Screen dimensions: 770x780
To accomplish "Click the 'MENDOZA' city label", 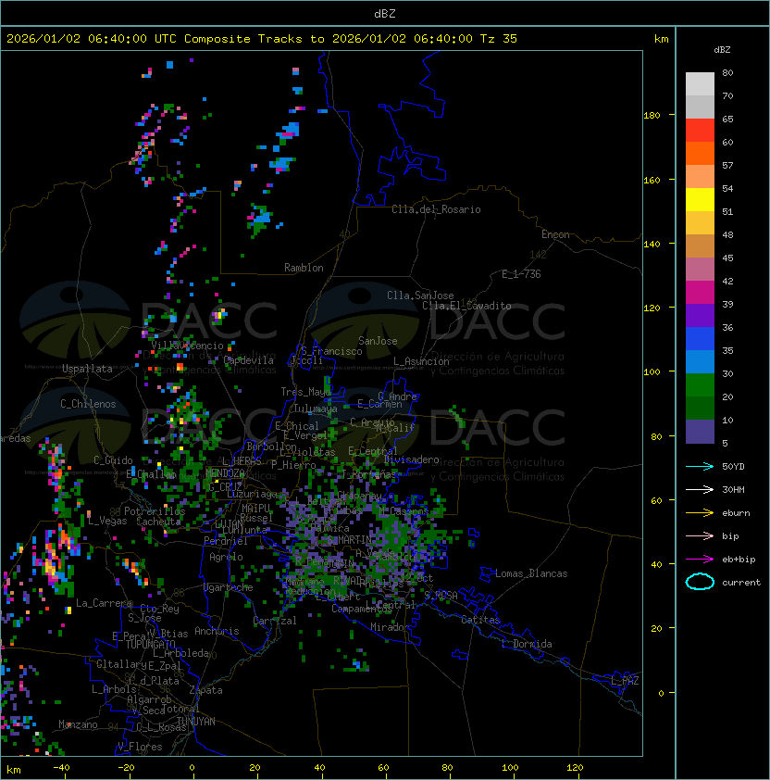I will [x=225, y=472].
